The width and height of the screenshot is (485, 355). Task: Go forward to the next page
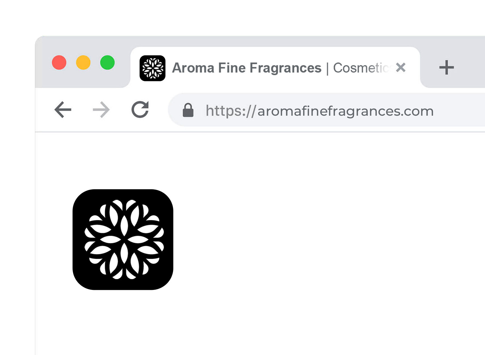pos(101,110)
